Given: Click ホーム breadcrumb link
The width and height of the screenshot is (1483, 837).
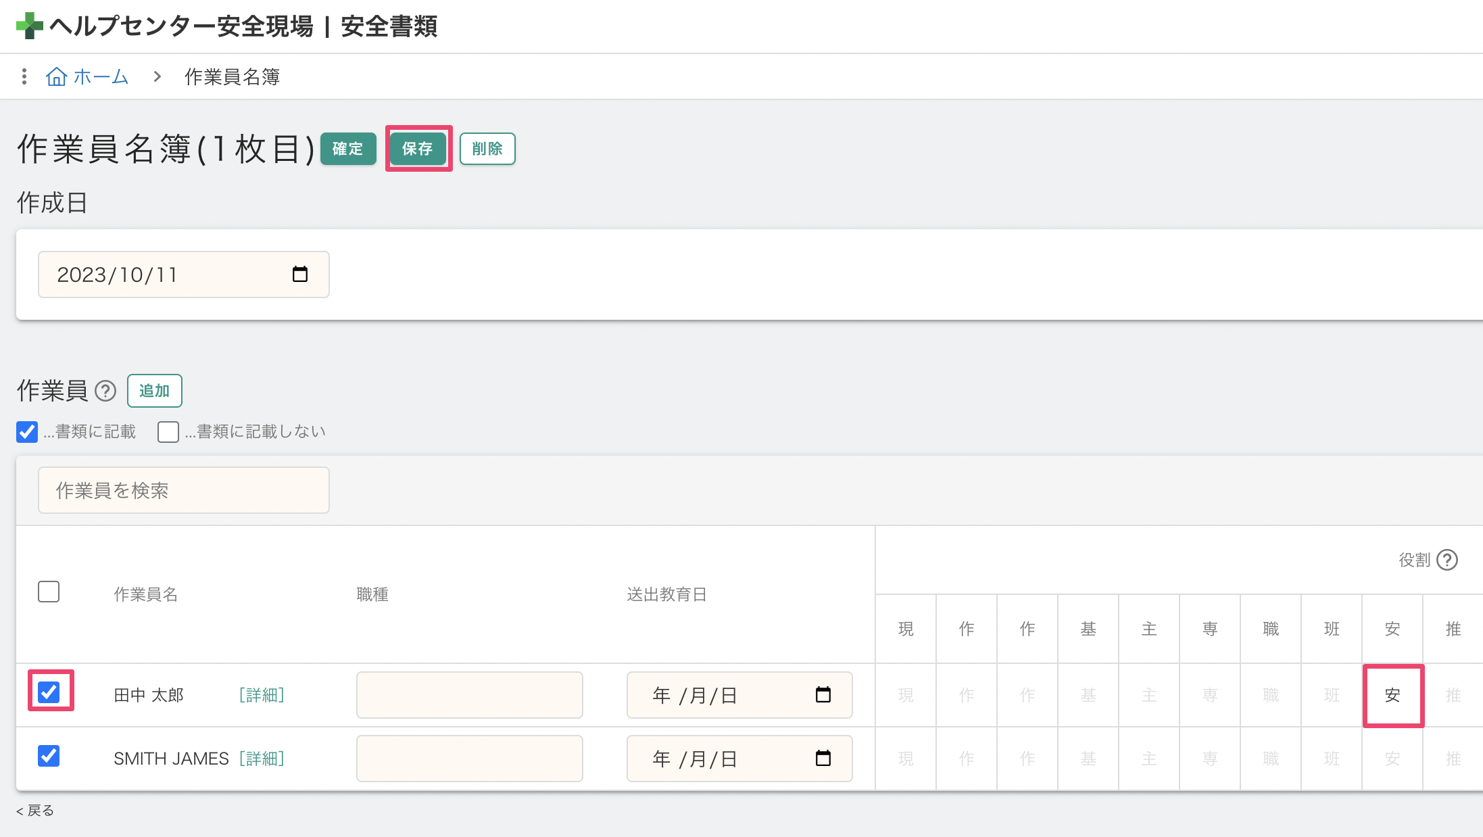Looking at the screenshot, I should pyautogui.click(x=100, y=76).
